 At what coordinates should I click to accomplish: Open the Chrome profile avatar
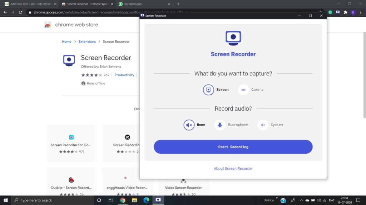tap(353, 12)
